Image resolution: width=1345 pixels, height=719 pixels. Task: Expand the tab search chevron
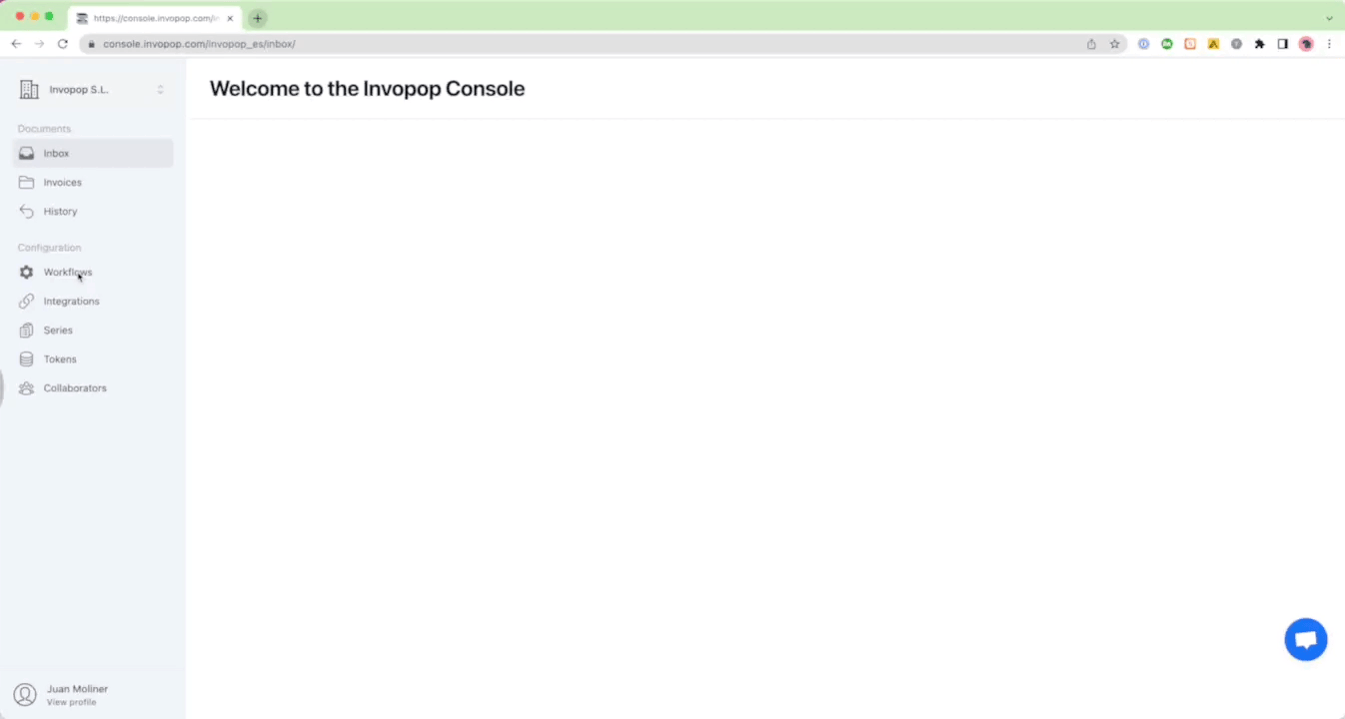pos(1329,18)
